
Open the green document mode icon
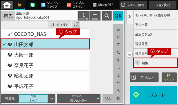tap(32, 5)
